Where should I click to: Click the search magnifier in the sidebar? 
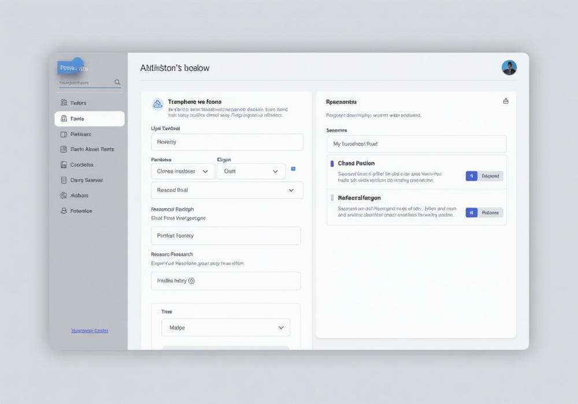[x=117, y=83]
